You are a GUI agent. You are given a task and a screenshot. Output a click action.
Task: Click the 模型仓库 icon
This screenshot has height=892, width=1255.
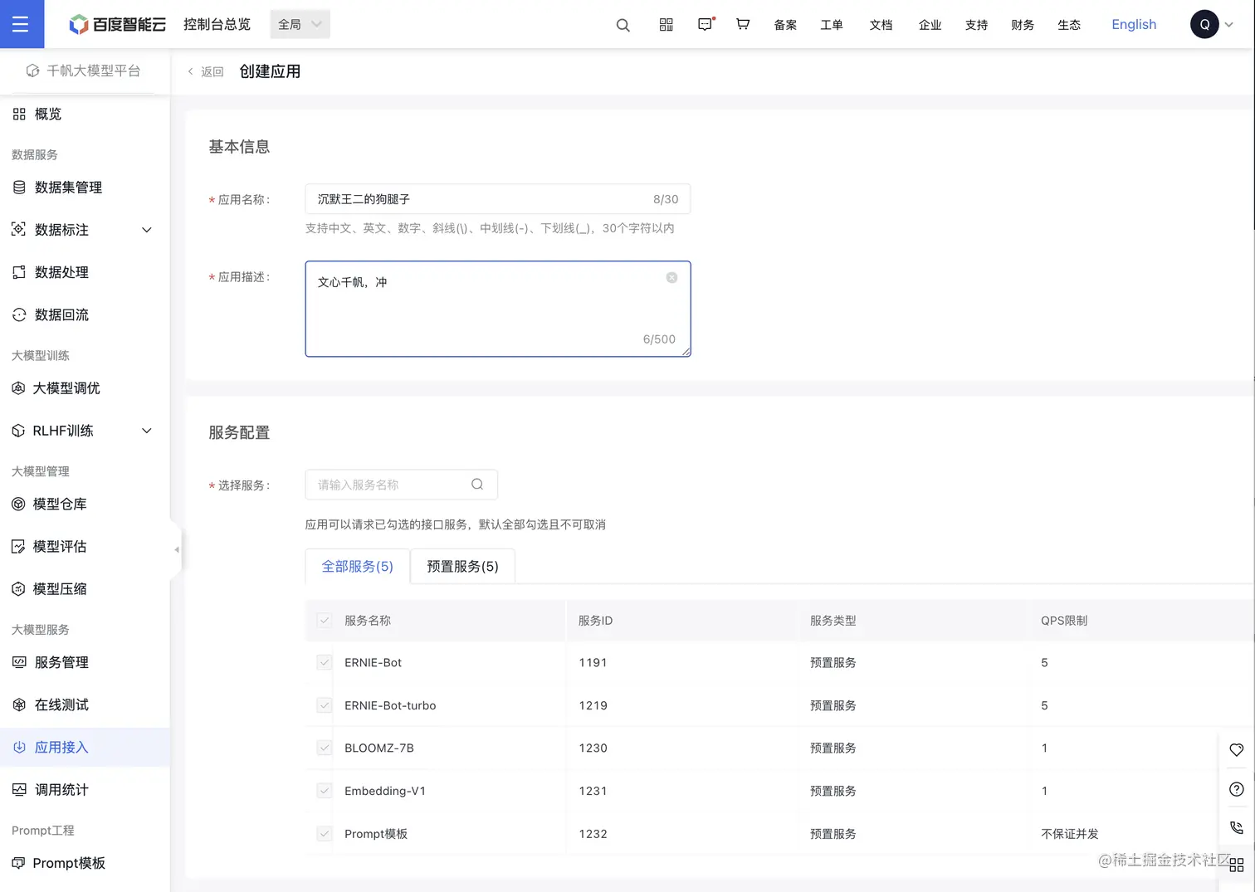[x=18, y=504]
